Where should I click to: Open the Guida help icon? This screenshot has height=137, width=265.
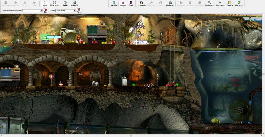point(65,3)
